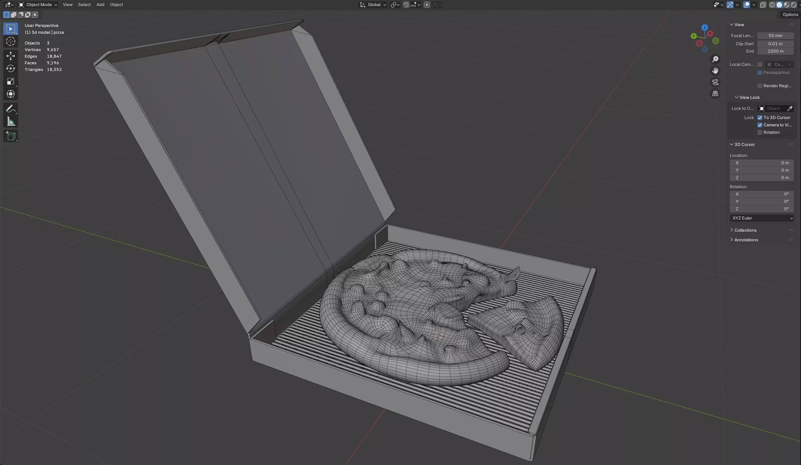Select the Rotate tool
The width and height of the screenshot is (801, 465).
click(x=10, y=69)
